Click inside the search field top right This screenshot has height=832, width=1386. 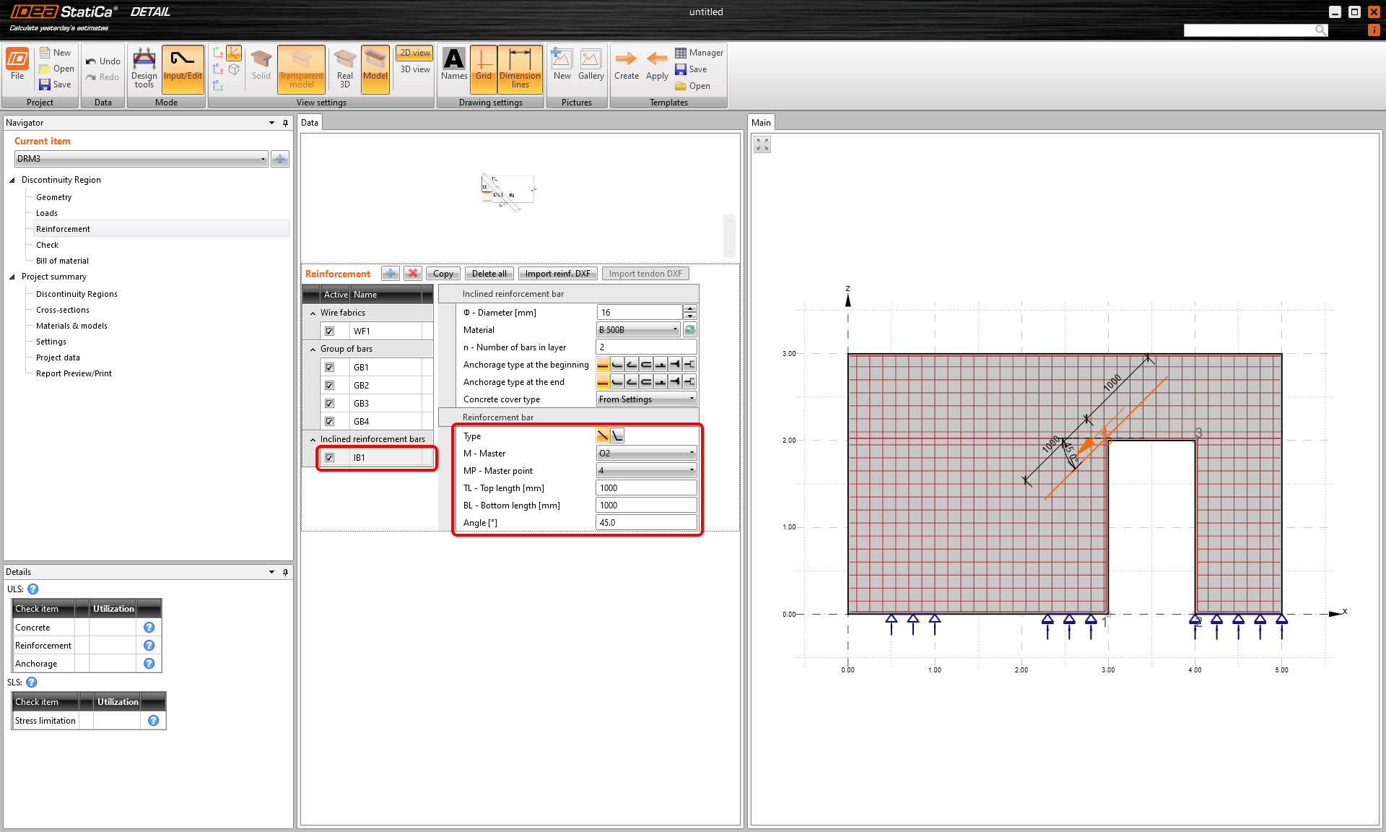click(x=1252, y=30)
